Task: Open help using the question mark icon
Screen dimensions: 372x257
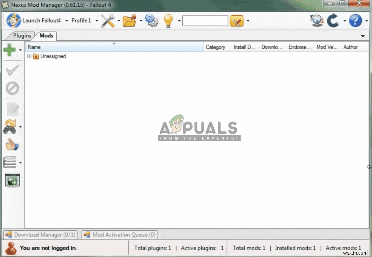Action: pos(354,20)
